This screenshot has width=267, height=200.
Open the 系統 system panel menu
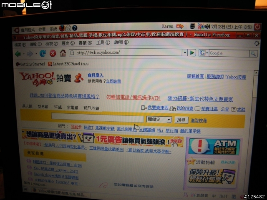(x=53, y=29)
